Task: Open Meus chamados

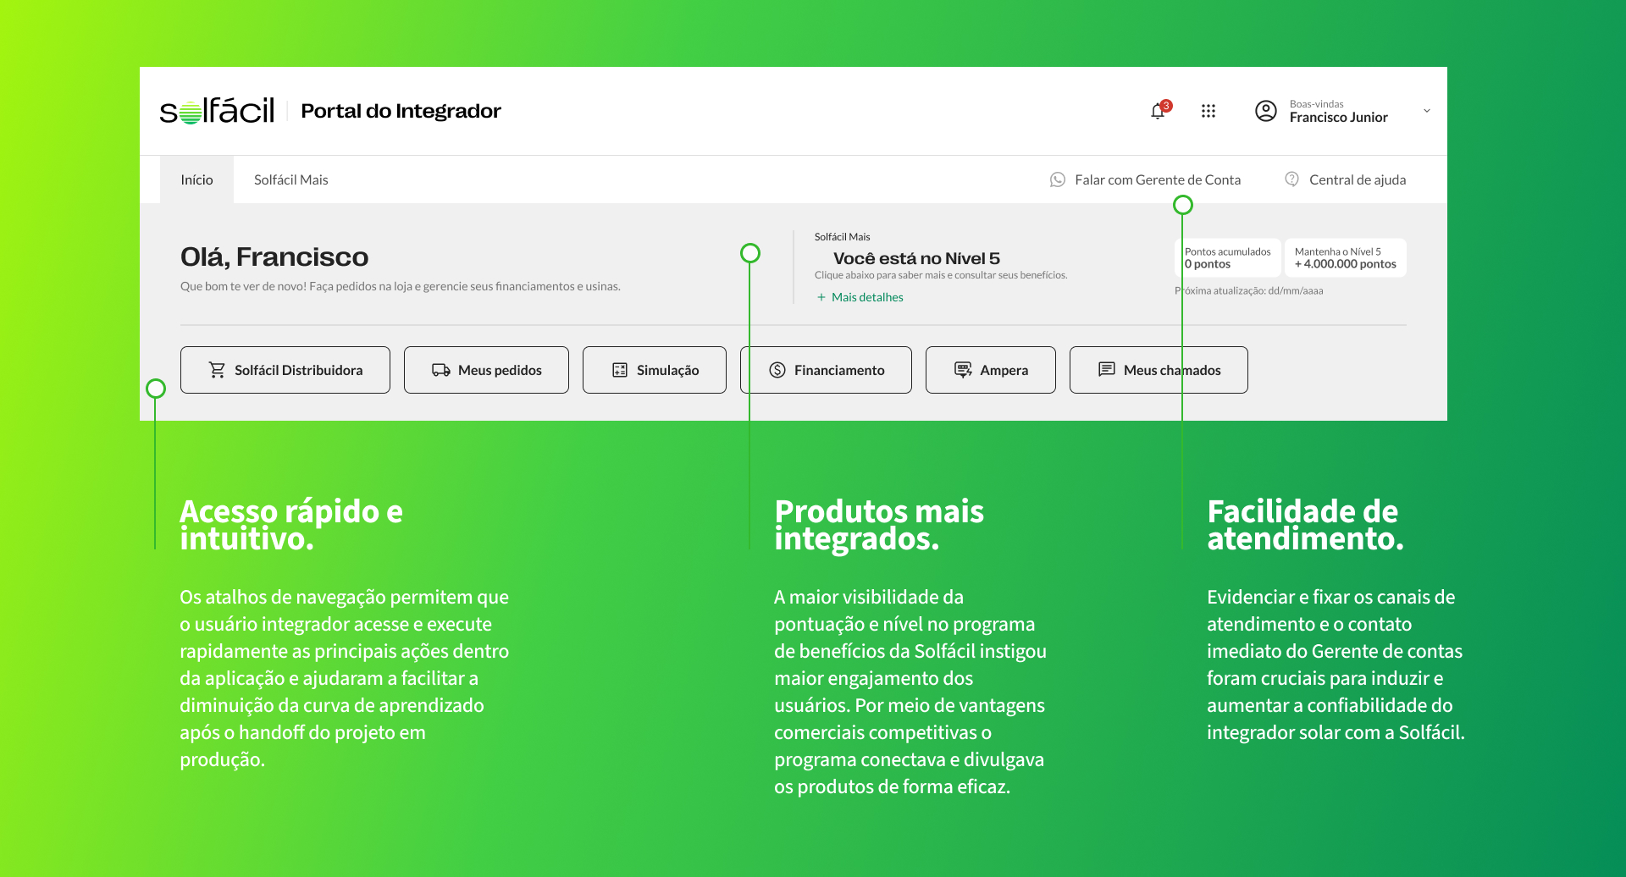Action: [1158, 370]
